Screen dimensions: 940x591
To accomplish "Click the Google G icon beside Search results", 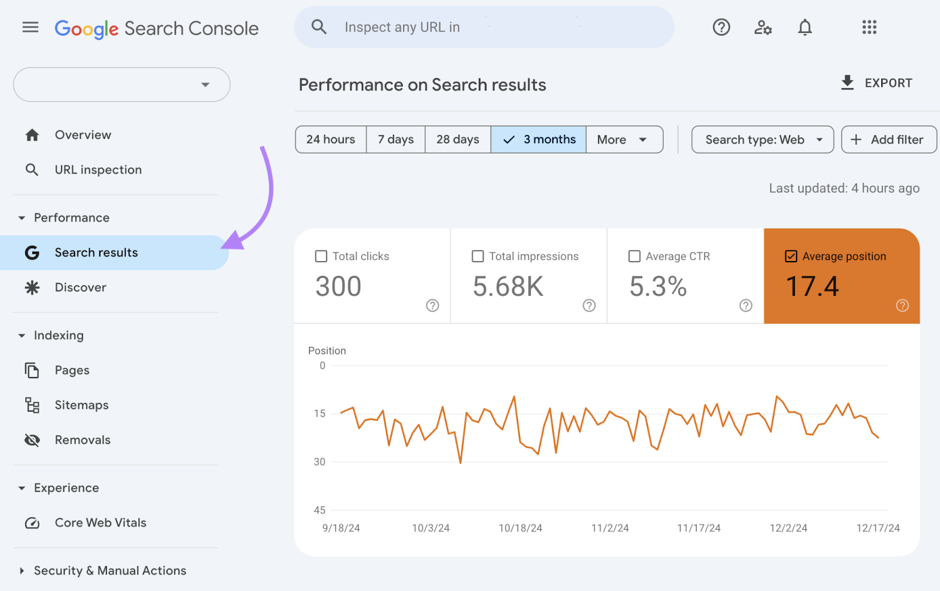I will [32, 253].
